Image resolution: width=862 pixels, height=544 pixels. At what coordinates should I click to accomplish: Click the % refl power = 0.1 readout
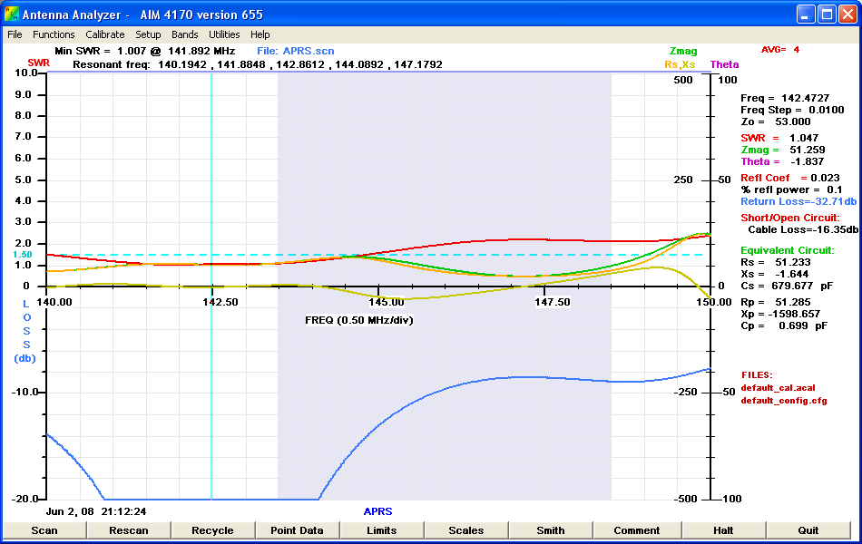click(x=791, y=190)
